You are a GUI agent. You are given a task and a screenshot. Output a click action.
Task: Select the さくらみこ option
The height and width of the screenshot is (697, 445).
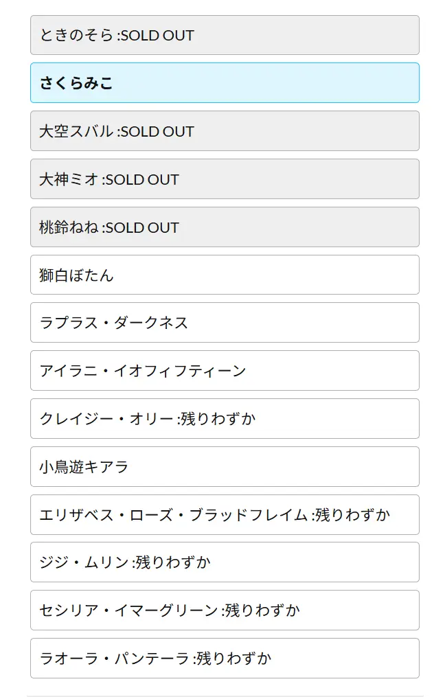[x=225, y=83]
